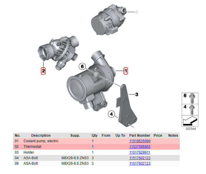Viewport: 206px width, 174px height.
Task: Select circled callout 4 near the bracket
Action: tap(111, 114)
